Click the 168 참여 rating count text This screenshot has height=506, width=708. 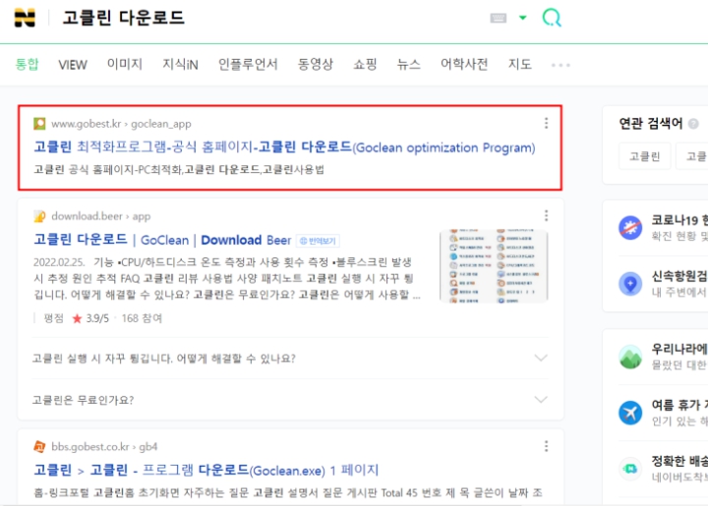[x=142, y=318]
